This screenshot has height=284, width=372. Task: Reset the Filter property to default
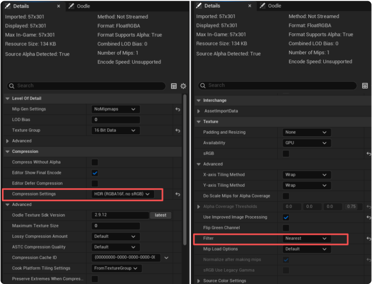click(368, 239)
